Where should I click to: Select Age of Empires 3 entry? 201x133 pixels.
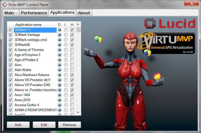(35, 55)
